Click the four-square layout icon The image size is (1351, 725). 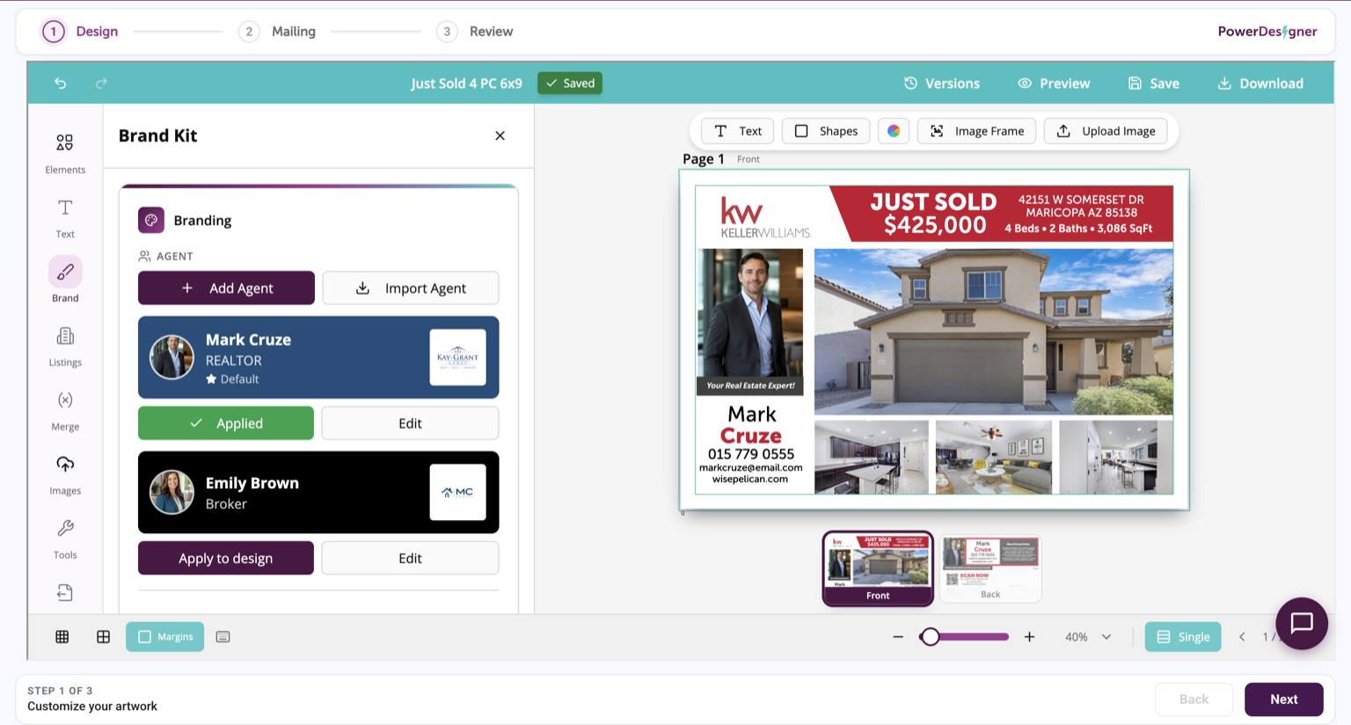pyautogui.click(x=103, y=637)
